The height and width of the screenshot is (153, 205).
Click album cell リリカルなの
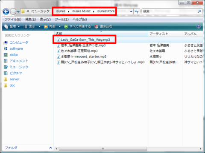click(193, 57)
